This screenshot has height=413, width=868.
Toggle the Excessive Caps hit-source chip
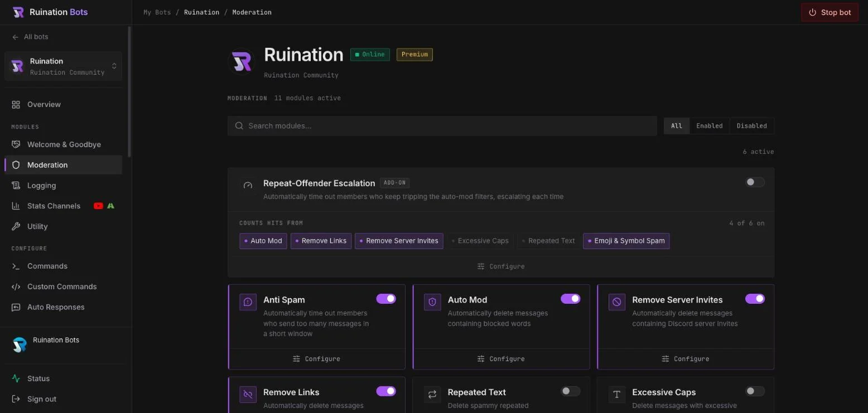tap(480, 241)
